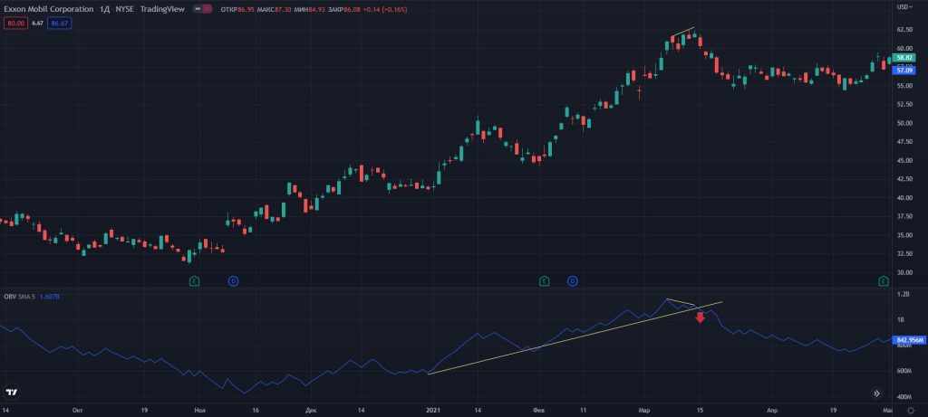Click the Мар time axis label
This screenshot has height=417, width=928.
coord(644,410)
